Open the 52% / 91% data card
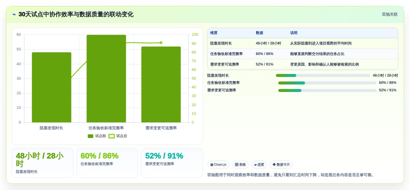This screenshot has width=410, height=190. pyautogui.click(x=172, y=163)
